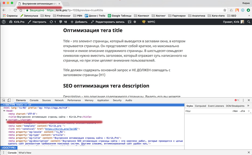The width and height of the screenshot is (252, 155).
Task: Select the Elements tab
Action: click(x=21, y=100)
